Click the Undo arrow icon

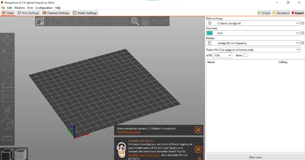click(x=156, y=21)
